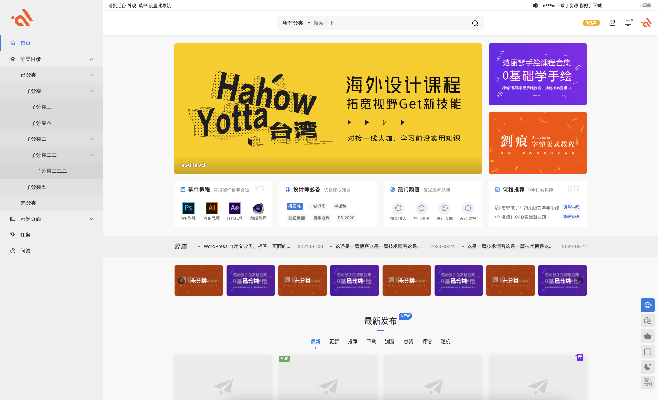This screenshot has width=658, height=400.
Task: Open the VIP crown icon on the right sidebar
Action: point(648,336)
